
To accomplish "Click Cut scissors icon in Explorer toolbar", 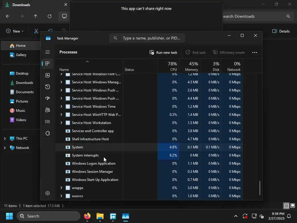I will coord(36,31).
